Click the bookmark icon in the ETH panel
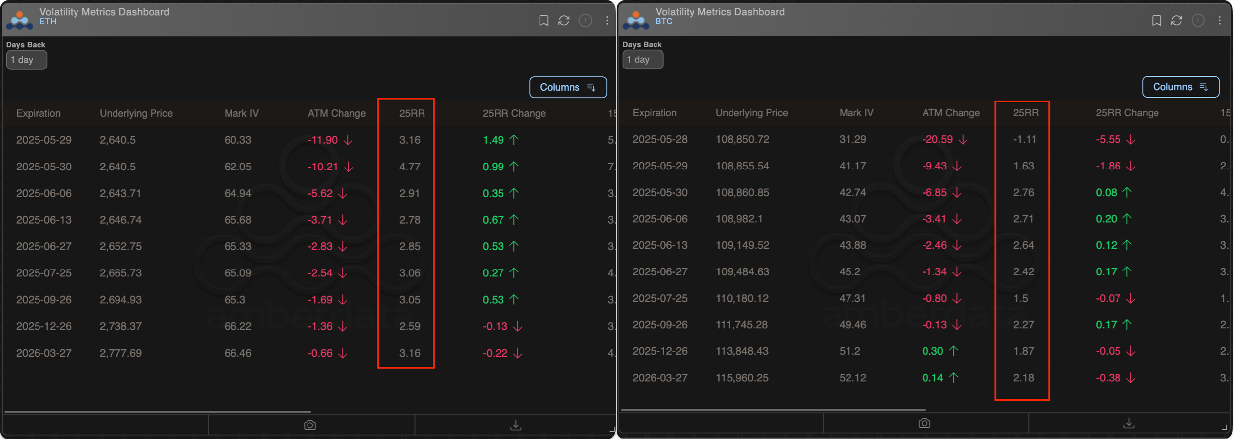Screen dimensions: 1234x439 543,20
